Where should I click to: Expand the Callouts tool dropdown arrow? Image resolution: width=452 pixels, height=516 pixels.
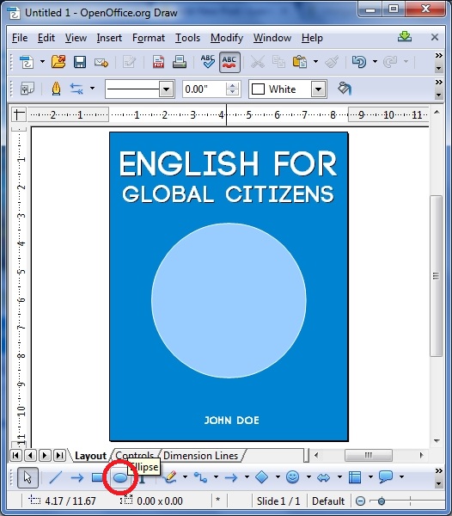tap(401, 476)
